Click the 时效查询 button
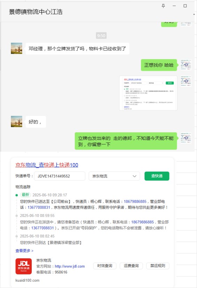The image size is (197, 288). pos(105,266)
